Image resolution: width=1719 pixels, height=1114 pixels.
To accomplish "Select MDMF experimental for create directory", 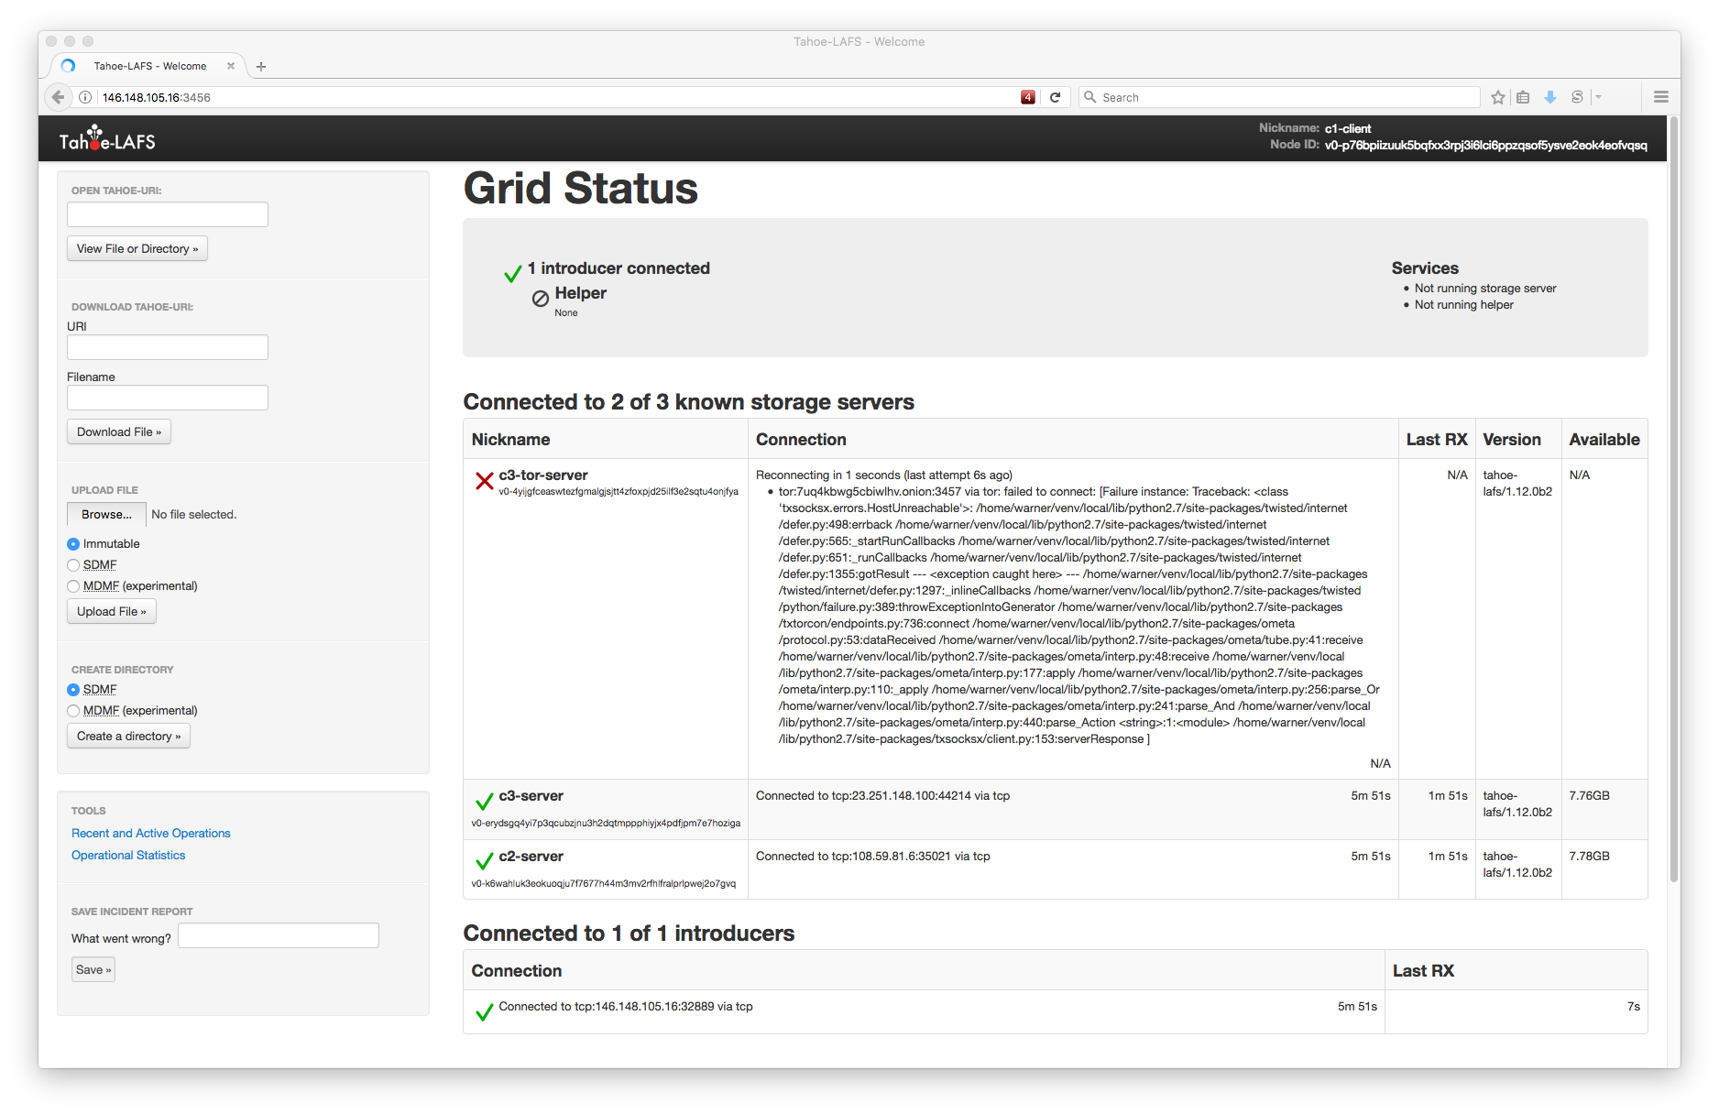I will coord(73,711).
